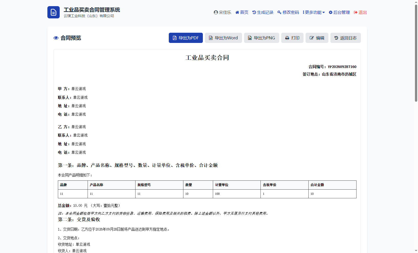Print the contract using 打印
This screenshot has height=253, width=418.
[x=292, y=38]
